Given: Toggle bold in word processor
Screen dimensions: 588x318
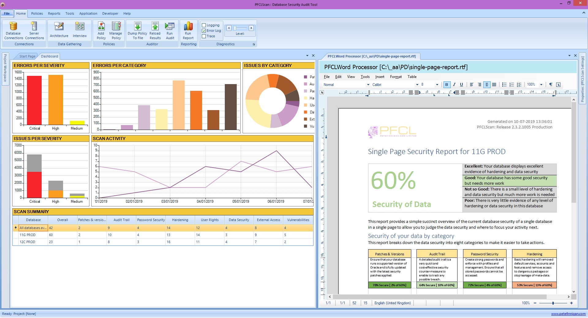Looking at the screenshot, I should [x=447, y=85].
